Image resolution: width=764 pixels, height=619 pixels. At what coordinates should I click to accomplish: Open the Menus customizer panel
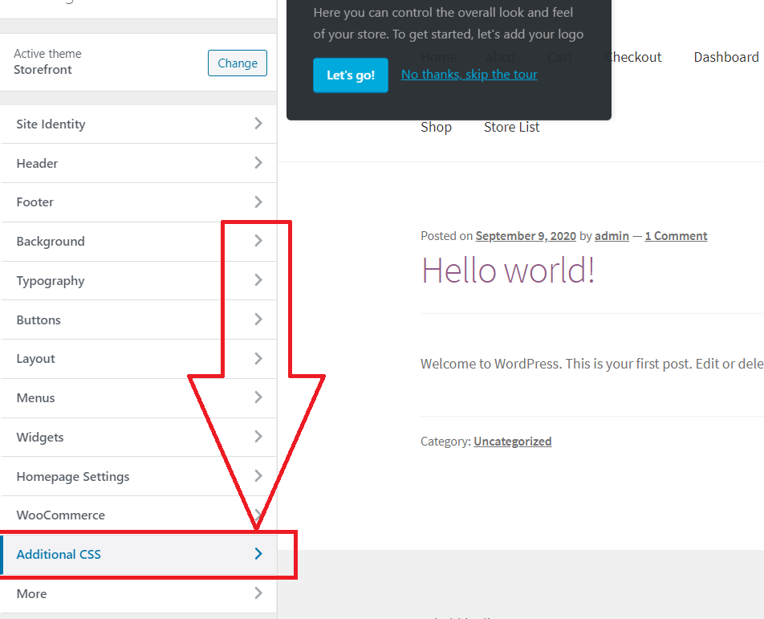tap(138, 397)
